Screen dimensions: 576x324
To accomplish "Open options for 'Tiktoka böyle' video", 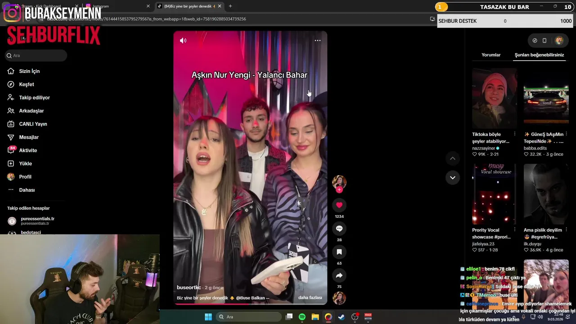I will pos(515,134).
